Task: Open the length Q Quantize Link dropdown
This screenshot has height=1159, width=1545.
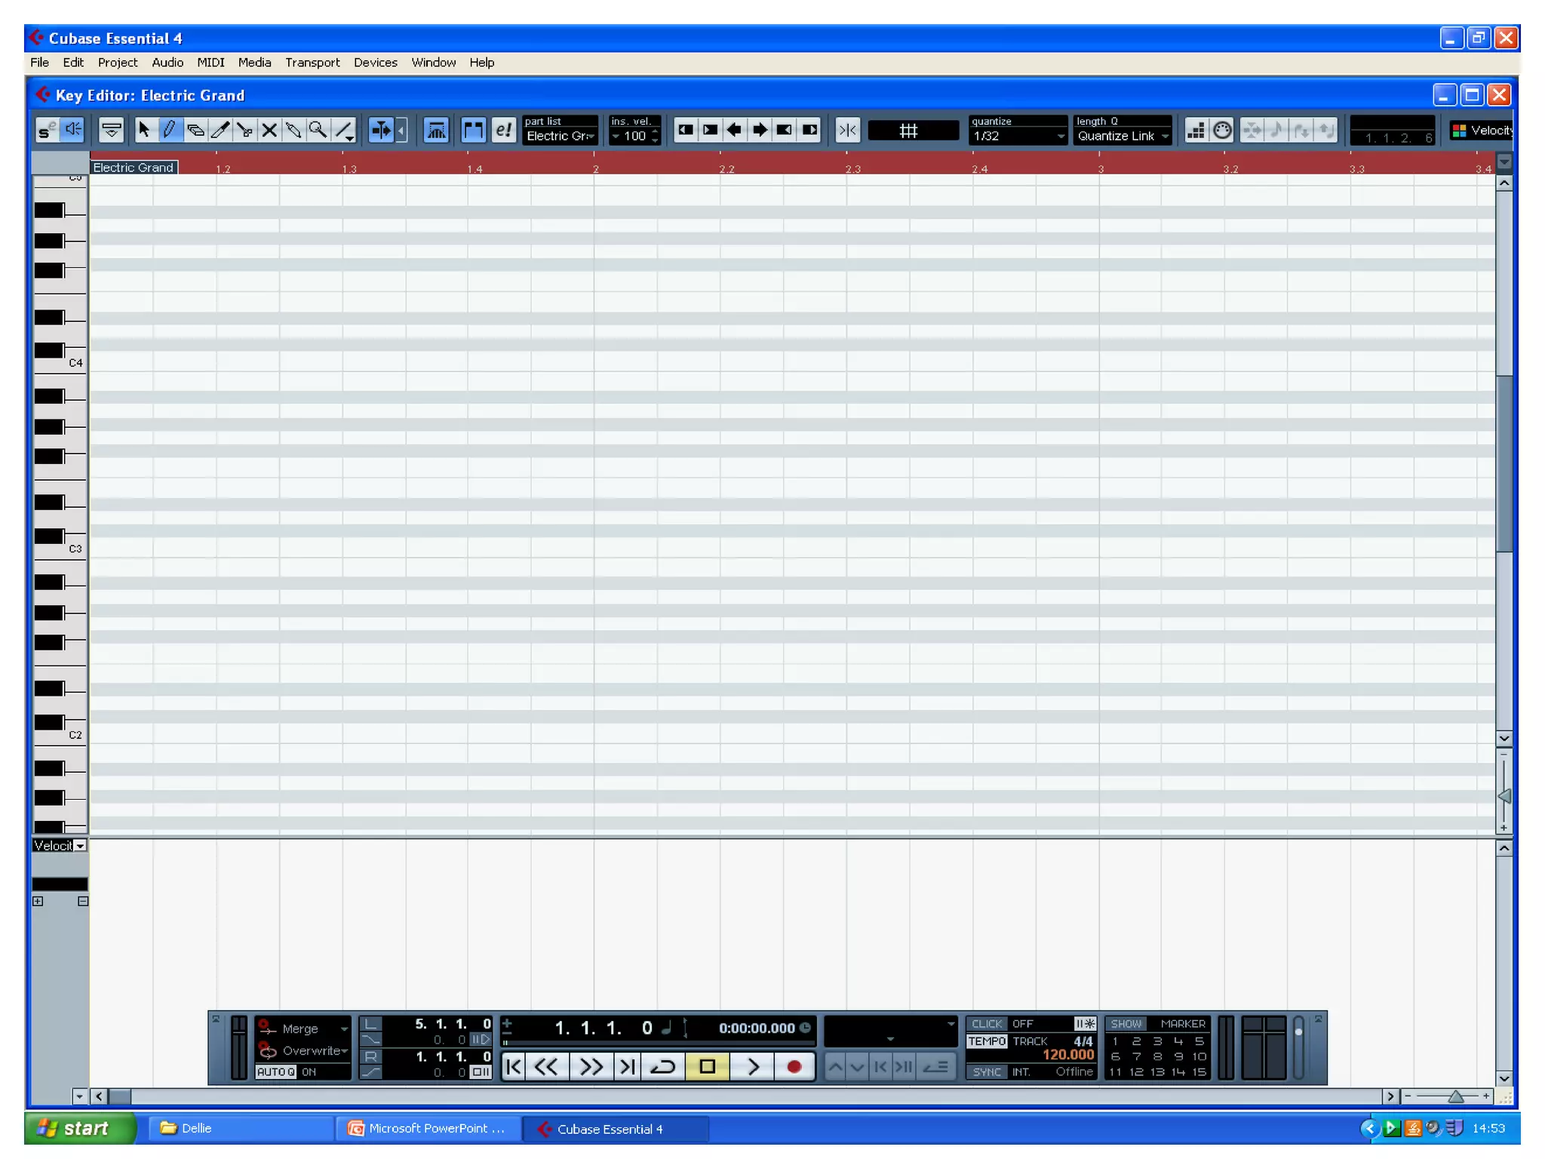Action: tap(1123, 137)
